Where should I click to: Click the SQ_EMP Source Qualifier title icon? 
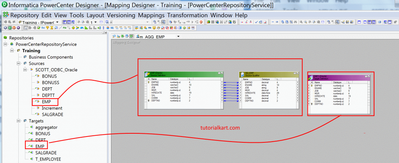pos(242,74)
